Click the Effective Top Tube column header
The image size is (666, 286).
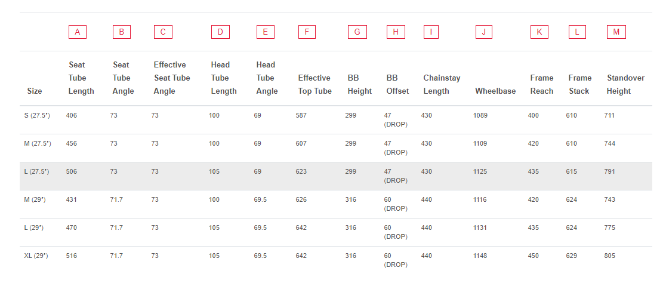(314, 85)
